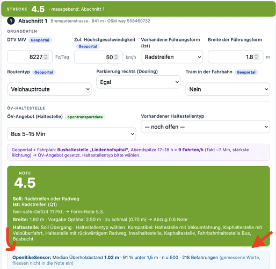Click the Breite input field showing 1.8
276x269 pixels.
(235, 57)
